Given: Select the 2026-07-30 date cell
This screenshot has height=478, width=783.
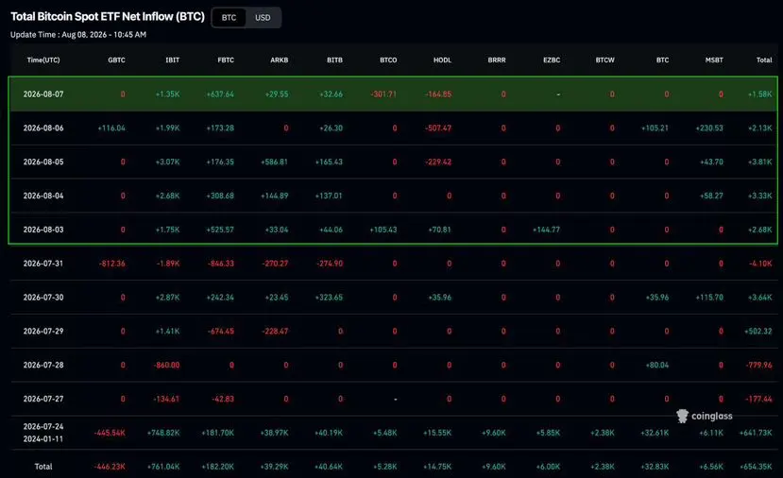Looking at the screenshot, I should click(x=43, y=298).
